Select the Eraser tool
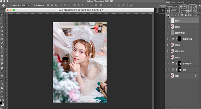The height and width of the screenshot is (109, 201). pos(2,55)
